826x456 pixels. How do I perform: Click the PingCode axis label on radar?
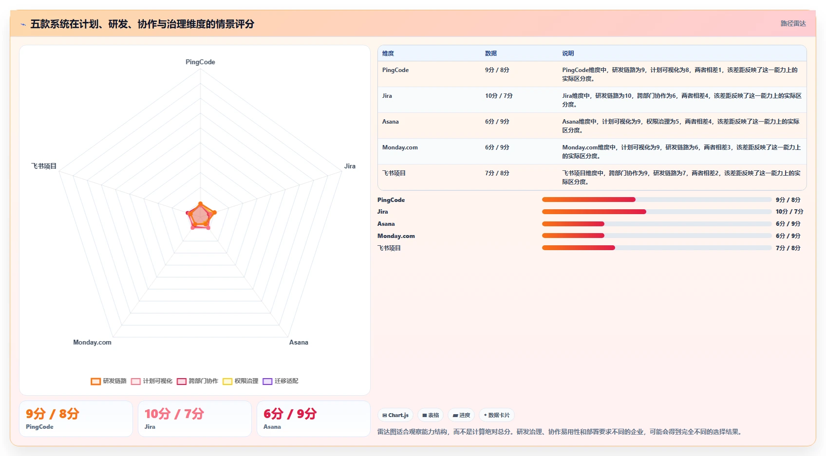click(200, 62)
